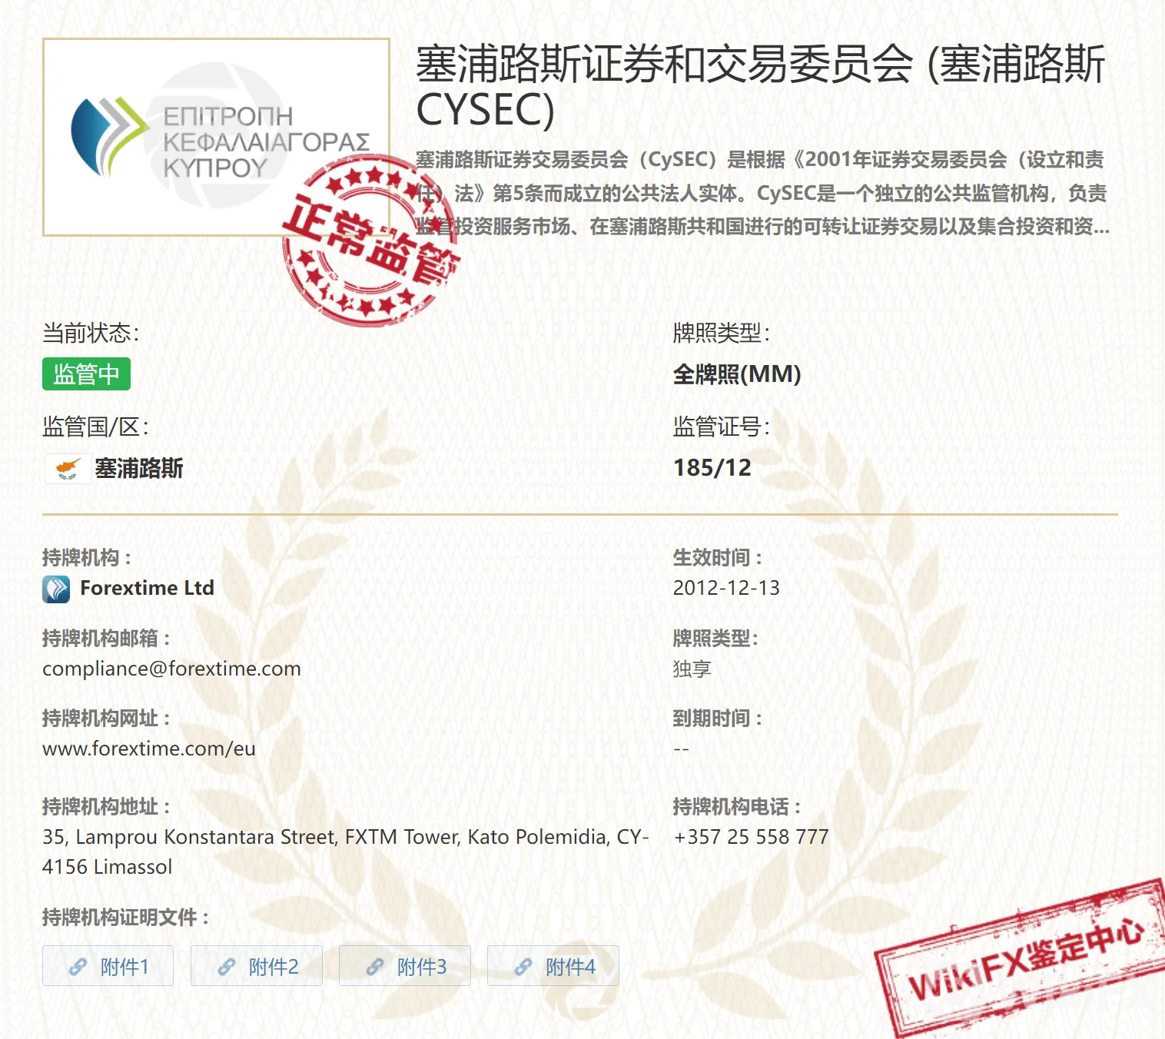Click the 塞浦路斯 regulatory country name

(138, 468)
